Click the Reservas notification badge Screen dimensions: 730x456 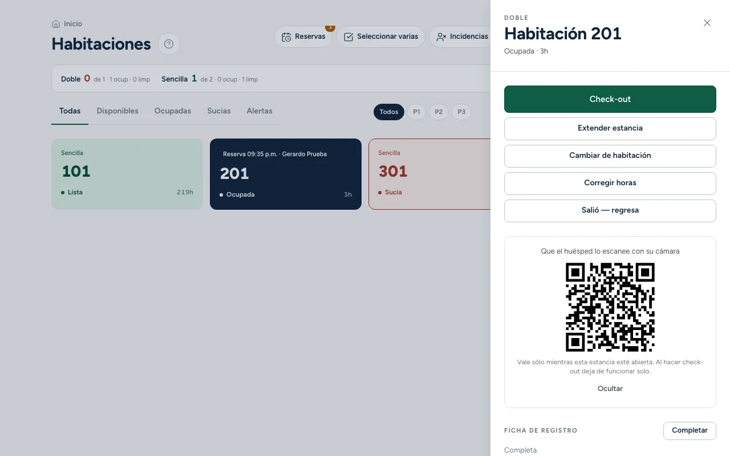coord(330,28)
